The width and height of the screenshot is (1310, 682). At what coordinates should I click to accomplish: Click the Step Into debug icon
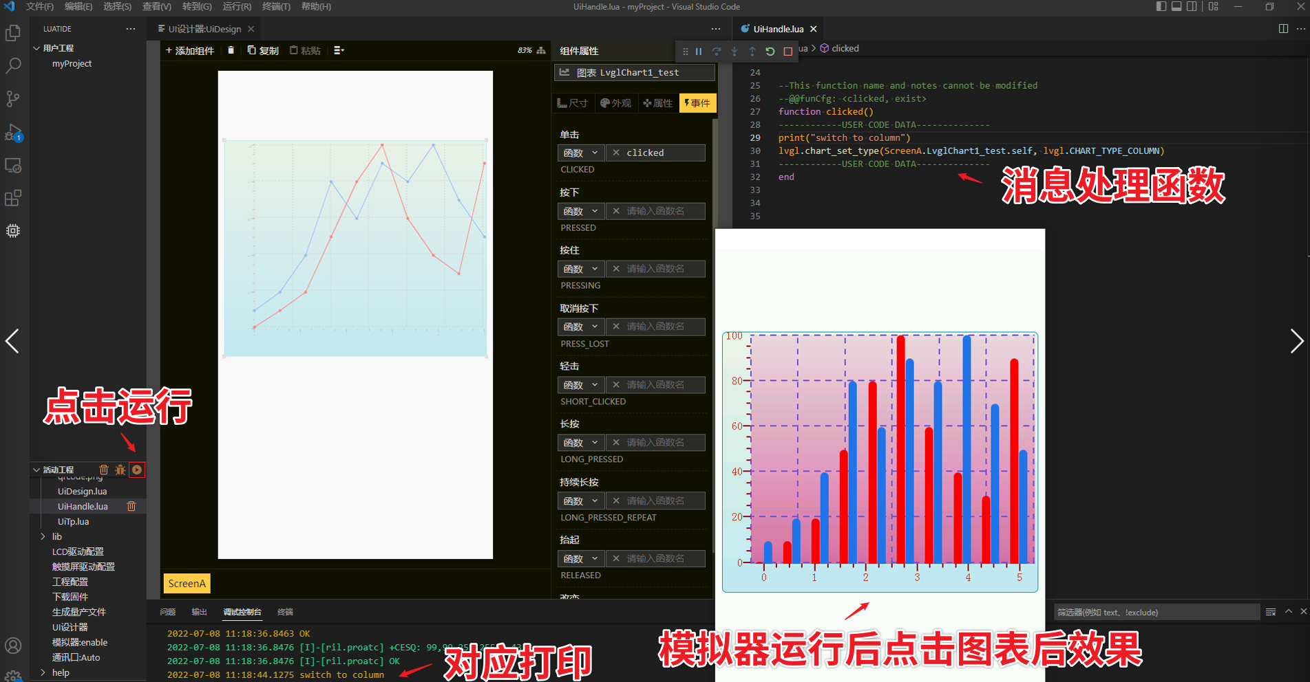click(735, 52)
